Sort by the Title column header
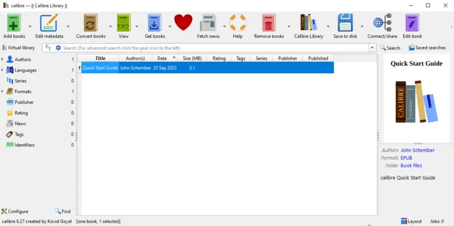This screenshot has height=226, width=454. (100, 58)
